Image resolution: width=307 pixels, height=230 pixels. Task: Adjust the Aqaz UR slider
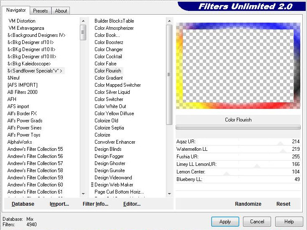click(x=238, y=142)
